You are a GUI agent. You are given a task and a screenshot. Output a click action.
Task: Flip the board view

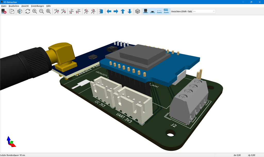[101, 11]
